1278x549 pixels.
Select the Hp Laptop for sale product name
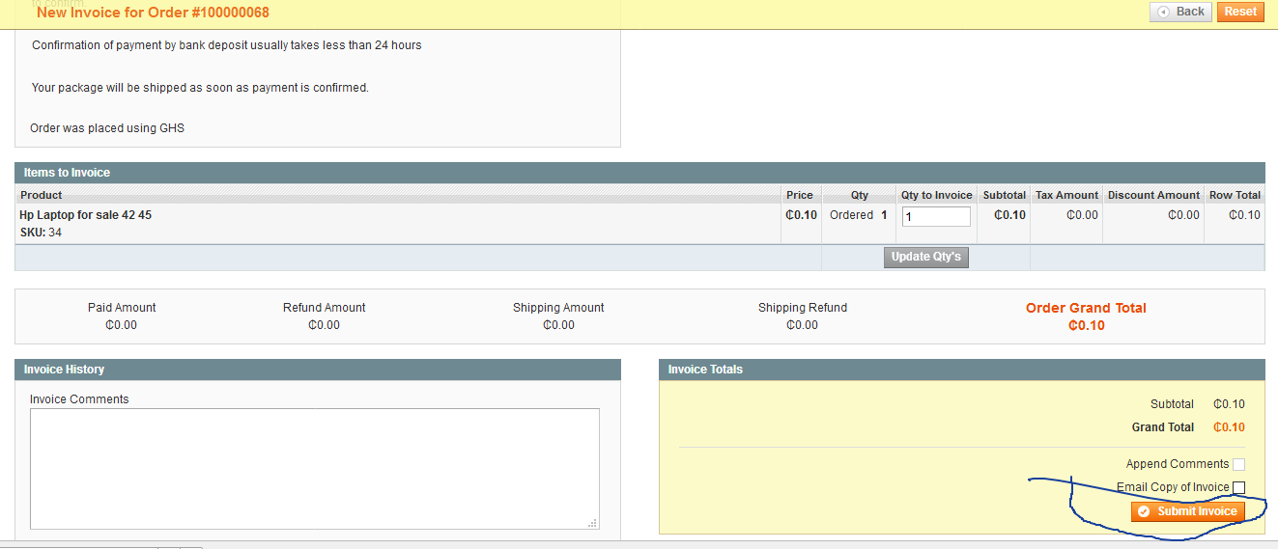(86, 215)
